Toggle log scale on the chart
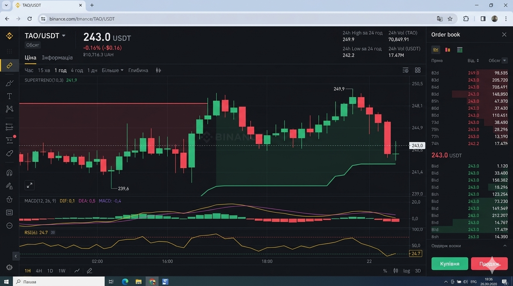Screen dimensions: 513x286 click(x=407, y=271)
